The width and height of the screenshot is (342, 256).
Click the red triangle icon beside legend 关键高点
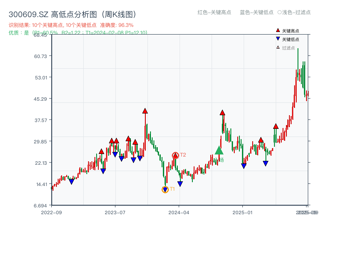tap(278, 30)
